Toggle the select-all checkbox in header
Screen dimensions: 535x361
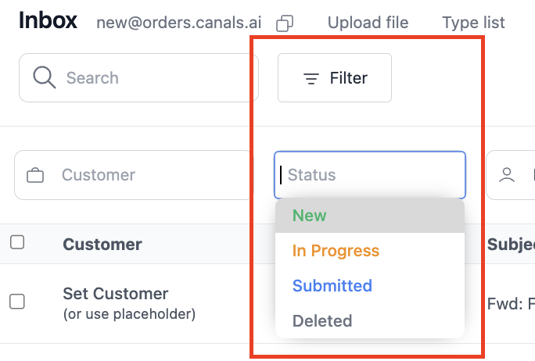pyautogui.click(x=17, y=242)
